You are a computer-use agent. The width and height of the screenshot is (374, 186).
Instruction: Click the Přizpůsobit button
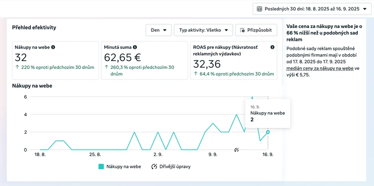pos(256,30)
